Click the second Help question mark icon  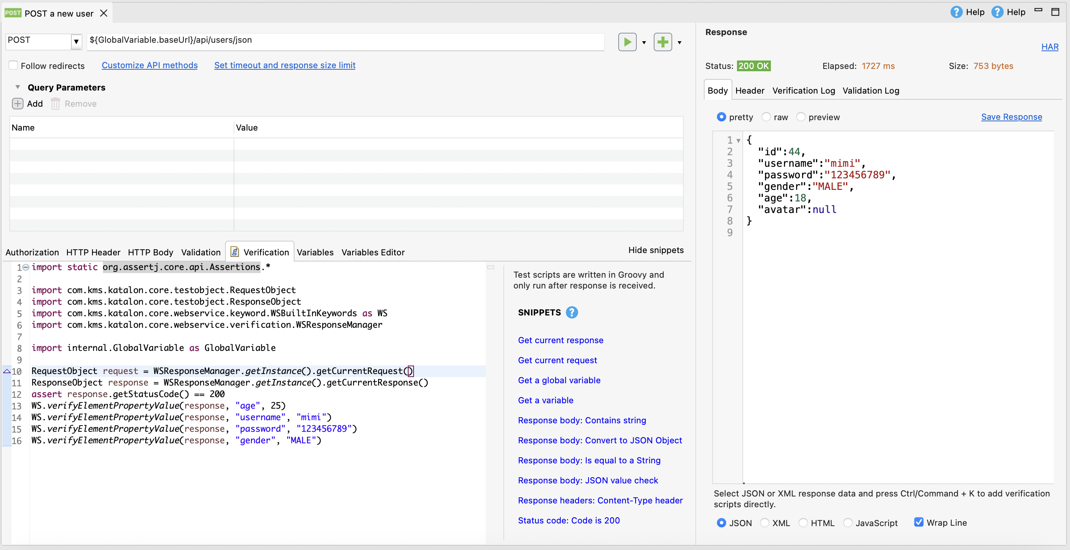(997, 12)
